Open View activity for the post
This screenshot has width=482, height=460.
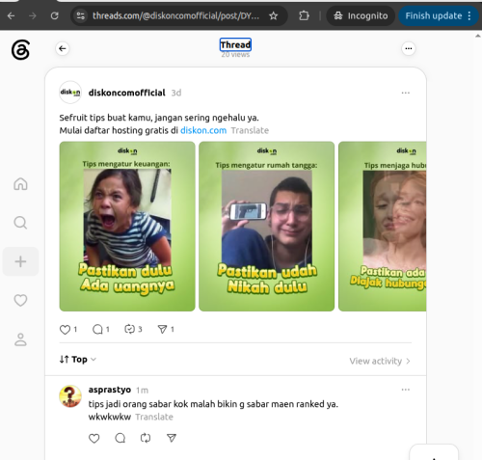pyautogui.click(x=380, y=361)
